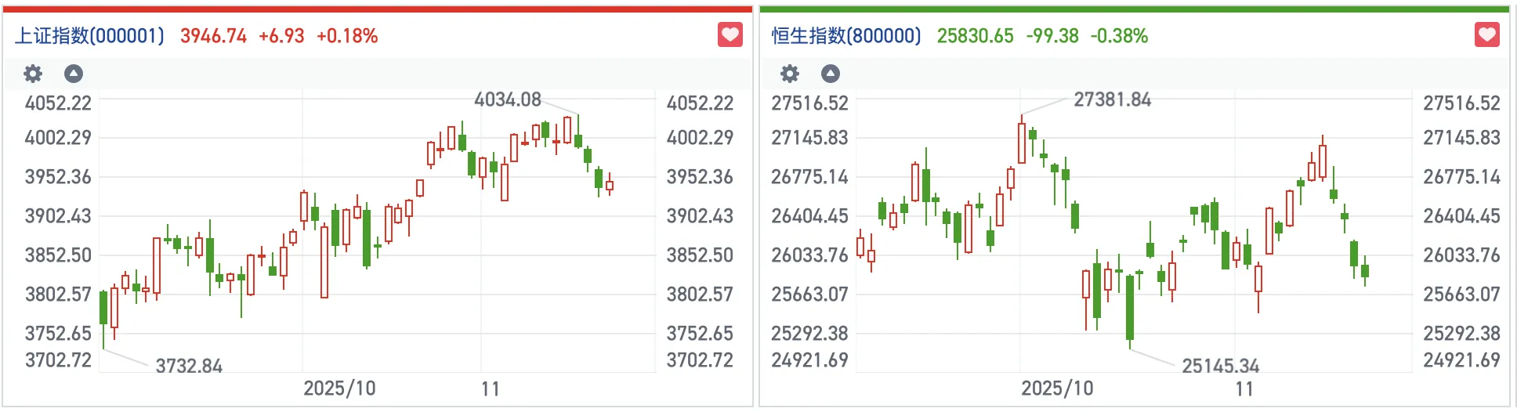Click the -99.38 point change value

[x=1052, y=36]
